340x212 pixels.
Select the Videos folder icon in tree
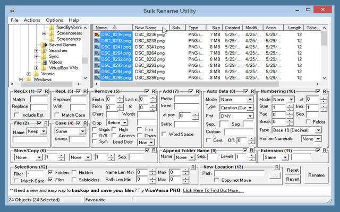[x=45, y=63]
